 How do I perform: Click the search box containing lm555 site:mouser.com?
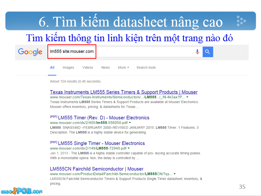pyautogui.click(x=120, y=52)
